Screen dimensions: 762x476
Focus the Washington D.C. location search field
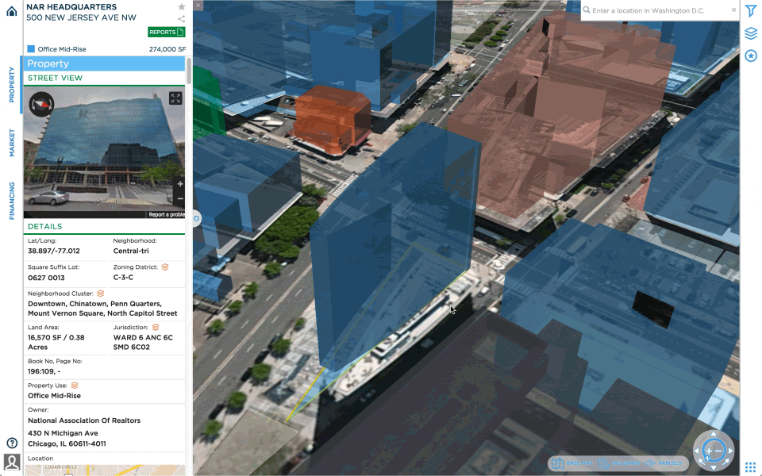coord(660,10)
